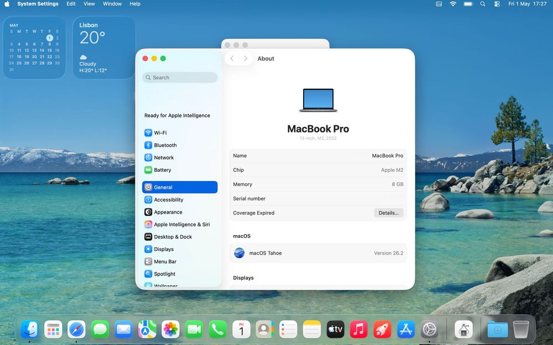This screenshot has width=553, height=345.
Task: Open the Phone app in Dock
Action: coord(217,330)
